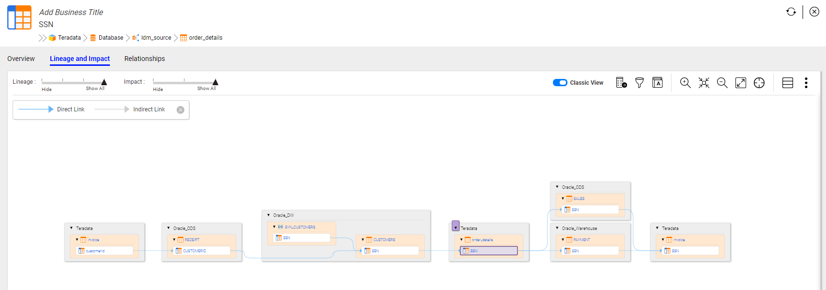Collapse the PAYMENT table node
Screen dimensions: 826x290
(563, 240)
